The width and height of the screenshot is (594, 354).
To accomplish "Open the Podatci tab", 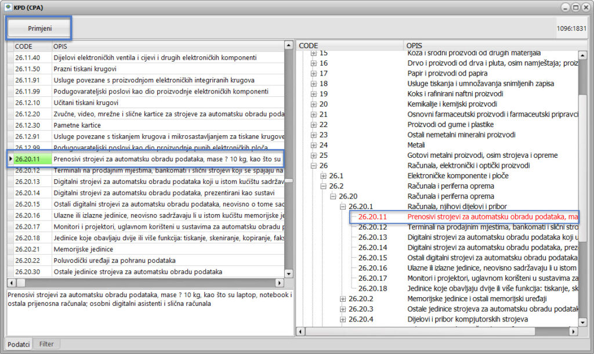I will [19, 344].
